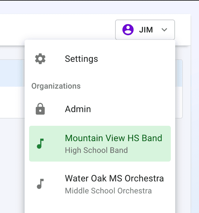This screenshot has width=199, height=213.
Task: Switch to the Admin organization
Action: 78,109
